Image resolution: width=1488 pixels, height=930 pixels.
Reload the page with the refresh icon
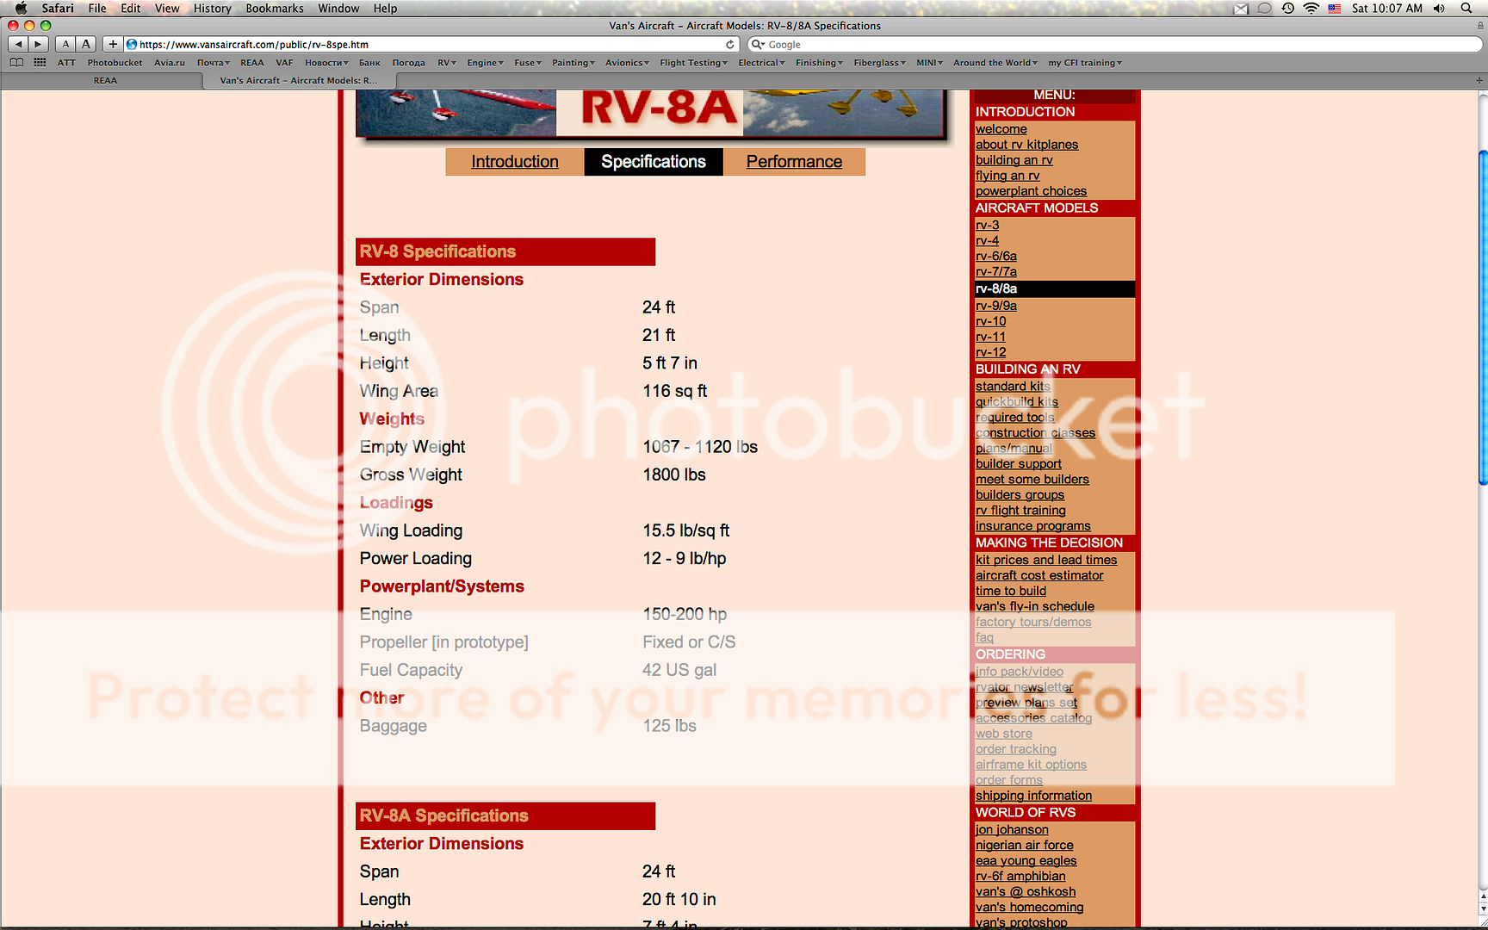[x=730, y=44]
